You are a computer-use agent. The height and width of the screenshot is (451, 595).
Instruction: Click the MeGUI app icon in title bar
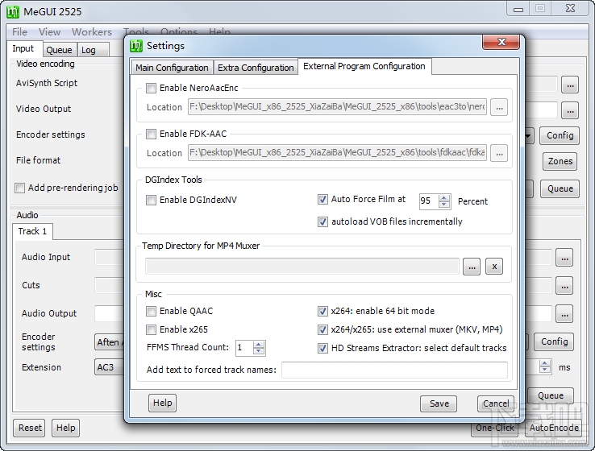pos(13,12)
